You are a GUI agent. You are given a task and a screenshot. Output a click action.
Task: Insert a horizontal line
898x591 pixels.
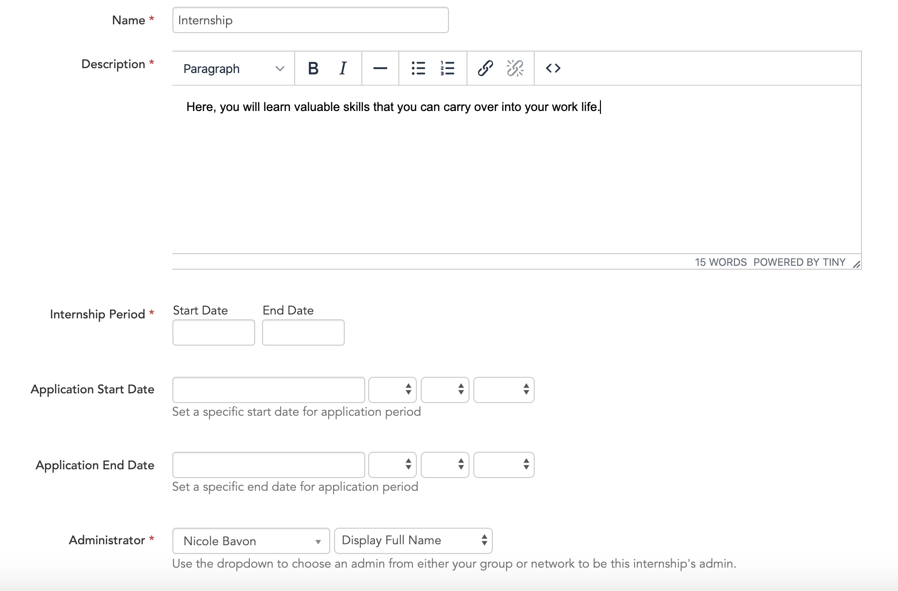tap(380, 68)
